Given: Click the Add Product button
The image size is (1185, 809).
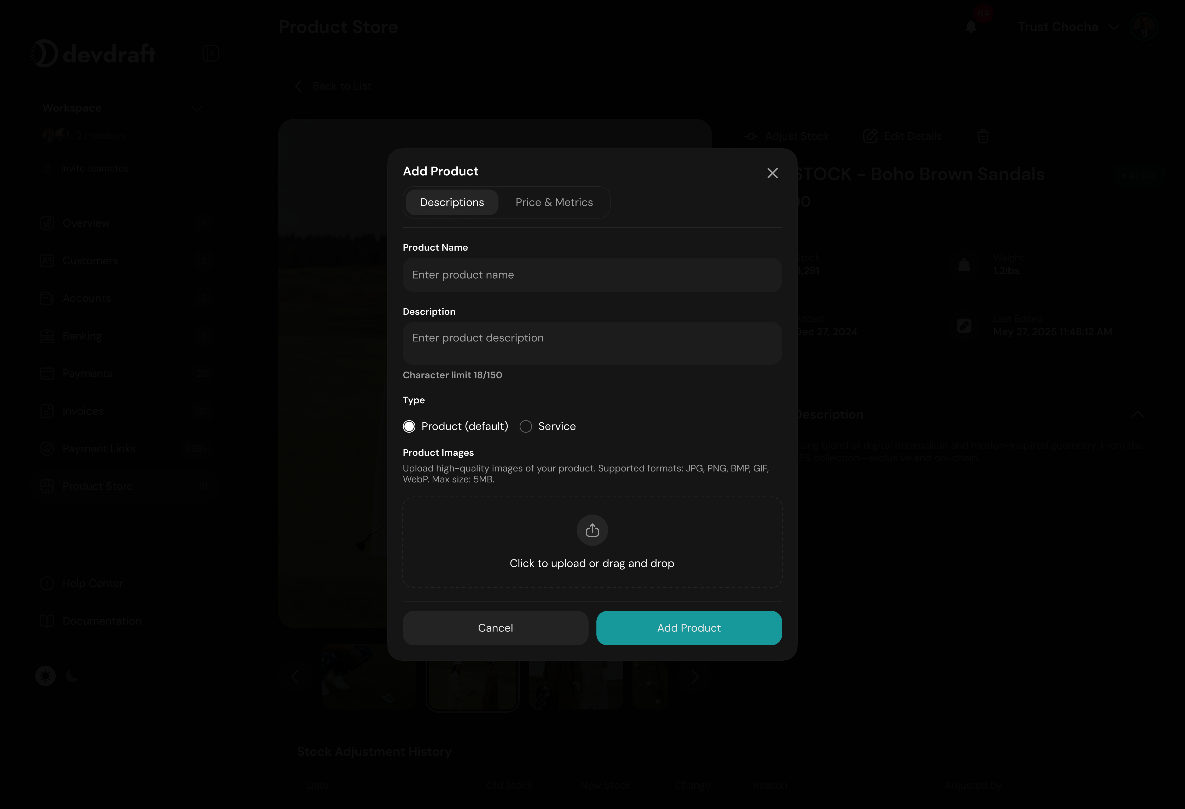Looking at the screenshot, I should (x=688, y=628).
